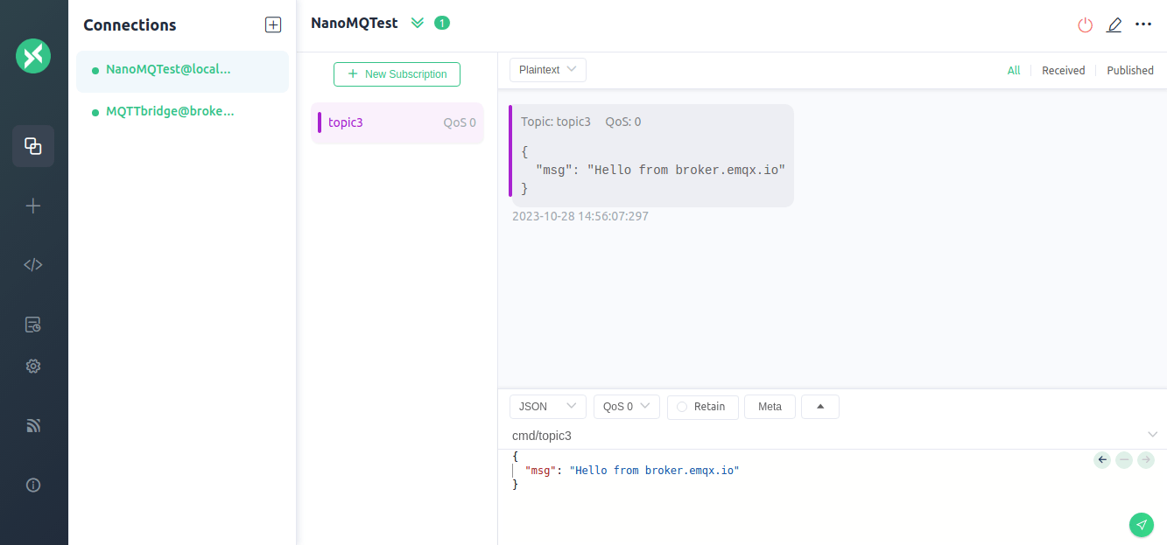This screenshot has width=1167, height=545.
Task: Click the New Subscription button
Action: (x=397, y=74)
